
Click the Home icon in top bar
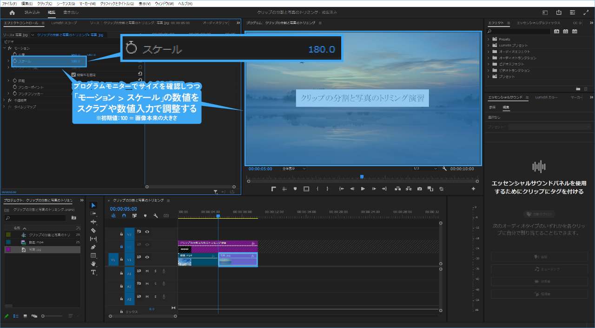pos(12,13)
